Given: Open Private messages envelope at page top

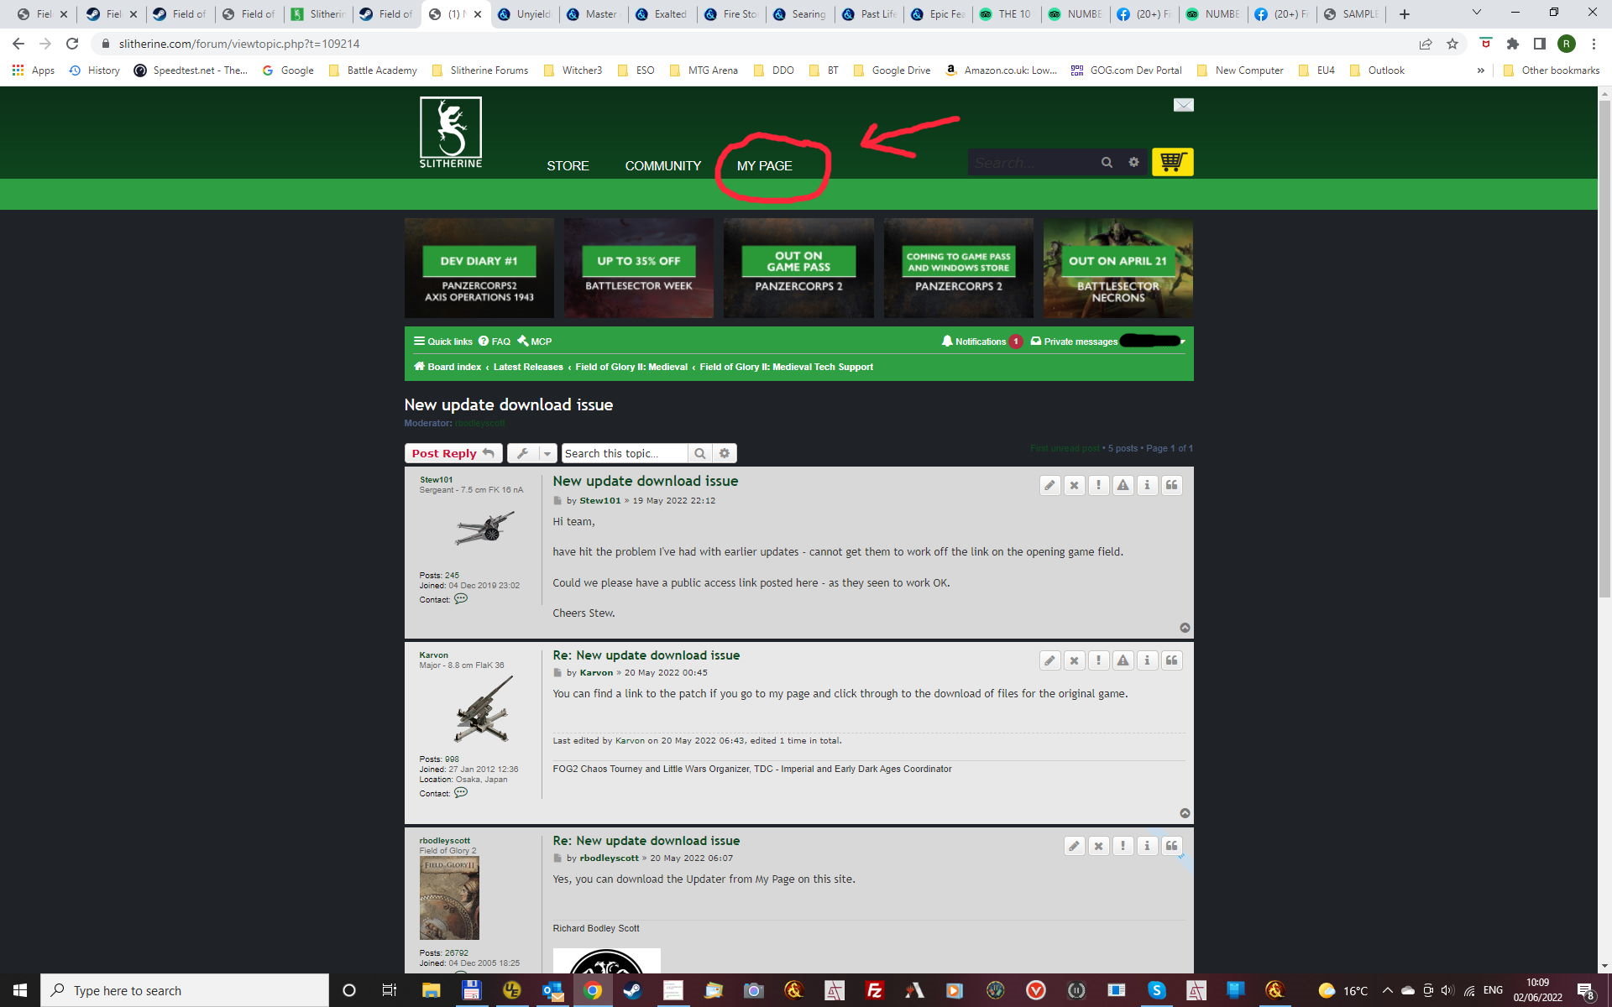Looking at the screenshot, I should coord(1183,105).
